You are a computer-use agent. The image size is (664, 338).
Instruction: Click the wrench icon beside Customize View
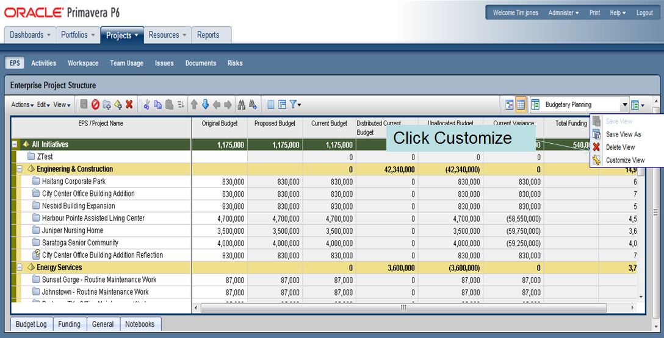(x=597, y=160)
